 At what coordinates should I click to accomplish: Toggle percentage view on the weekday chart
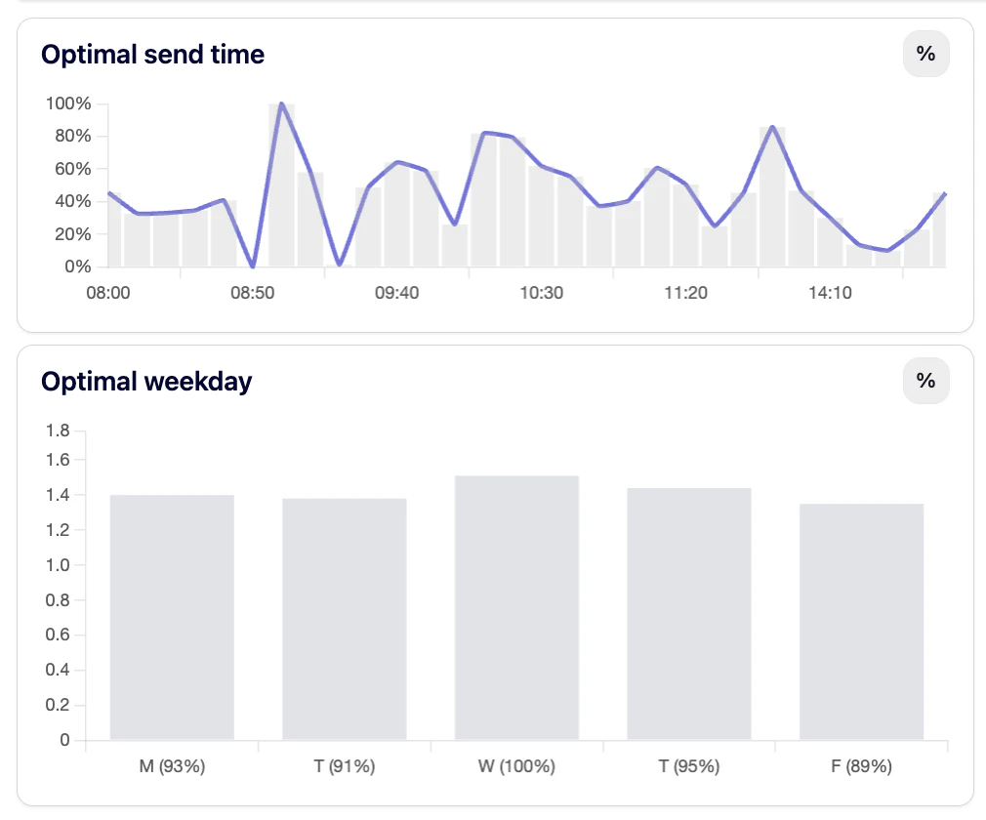point(925,381)
